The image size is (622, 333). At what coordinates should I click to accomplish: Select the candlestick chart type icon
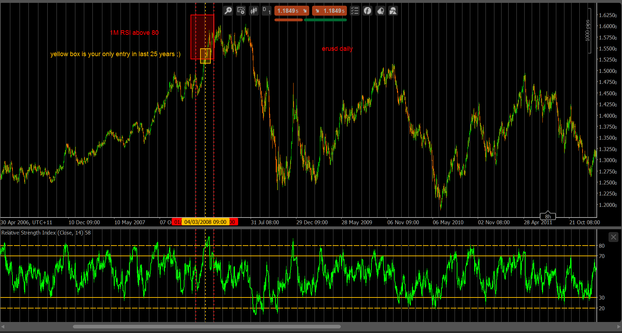tap(254, 11)
